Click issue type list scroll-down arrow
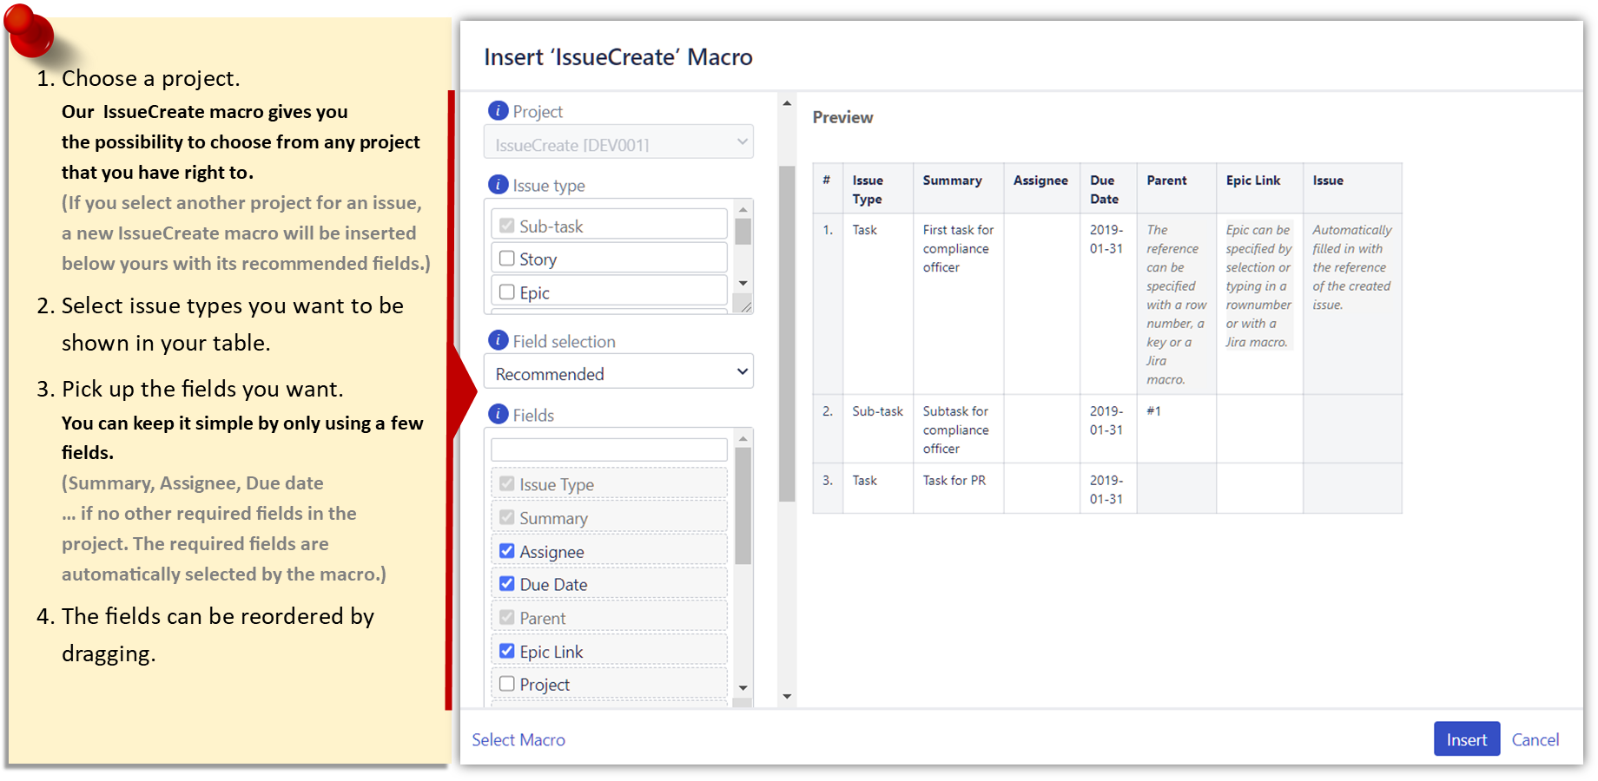The height and width of the screenshot is (781, 1598). tap(743, 284)
